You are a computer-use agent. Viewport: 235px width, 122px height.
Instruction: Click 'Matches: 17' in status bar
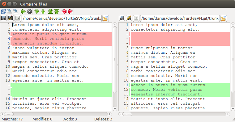pyautogui.click(x=12, y=119)
